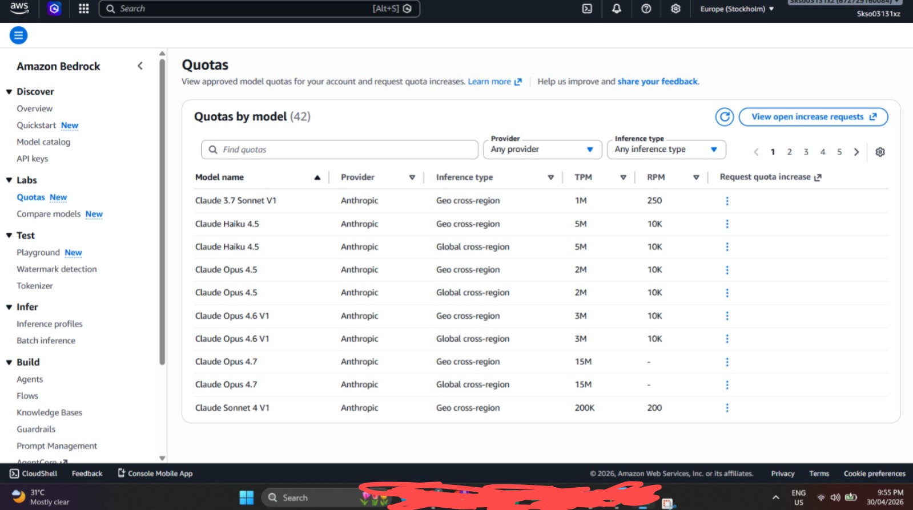Open the AWS home logo

[19, 8]
